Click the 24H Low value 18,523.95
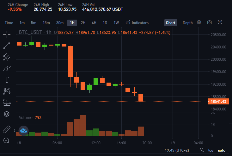Image resolution: width=232 pixels, height=156 pixels. (67, 9)
